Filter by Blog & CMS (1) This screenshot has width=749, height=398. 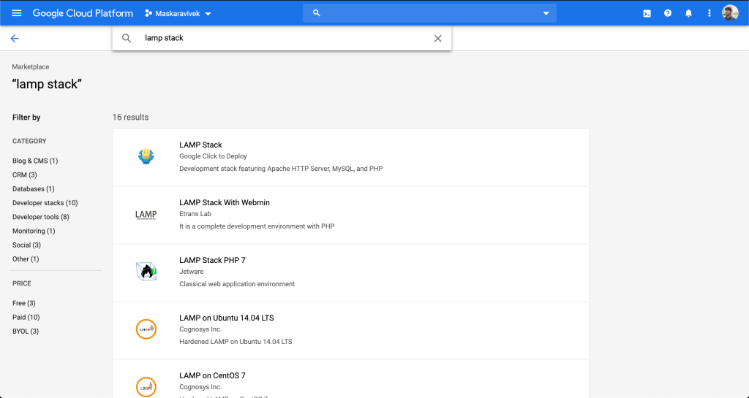pos(35,161)
